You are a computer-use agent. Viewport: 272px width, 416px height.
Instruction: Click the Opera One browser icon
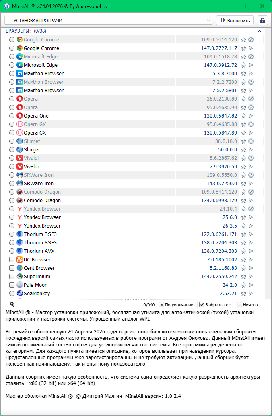pyautogui.click(x=20, y=116)
